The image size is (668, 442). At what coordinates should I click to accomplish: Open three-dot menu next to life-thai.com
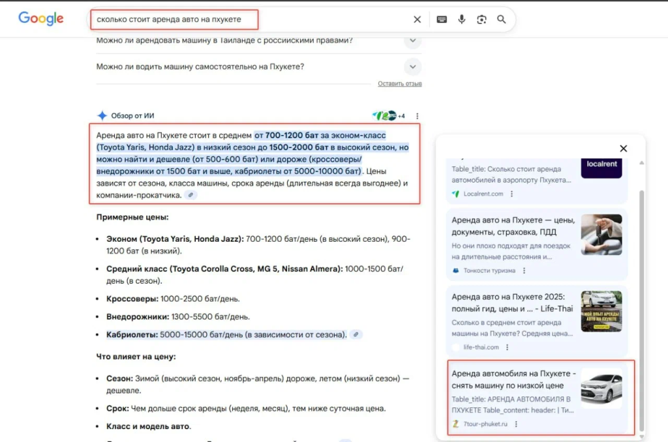coord(507,347)
